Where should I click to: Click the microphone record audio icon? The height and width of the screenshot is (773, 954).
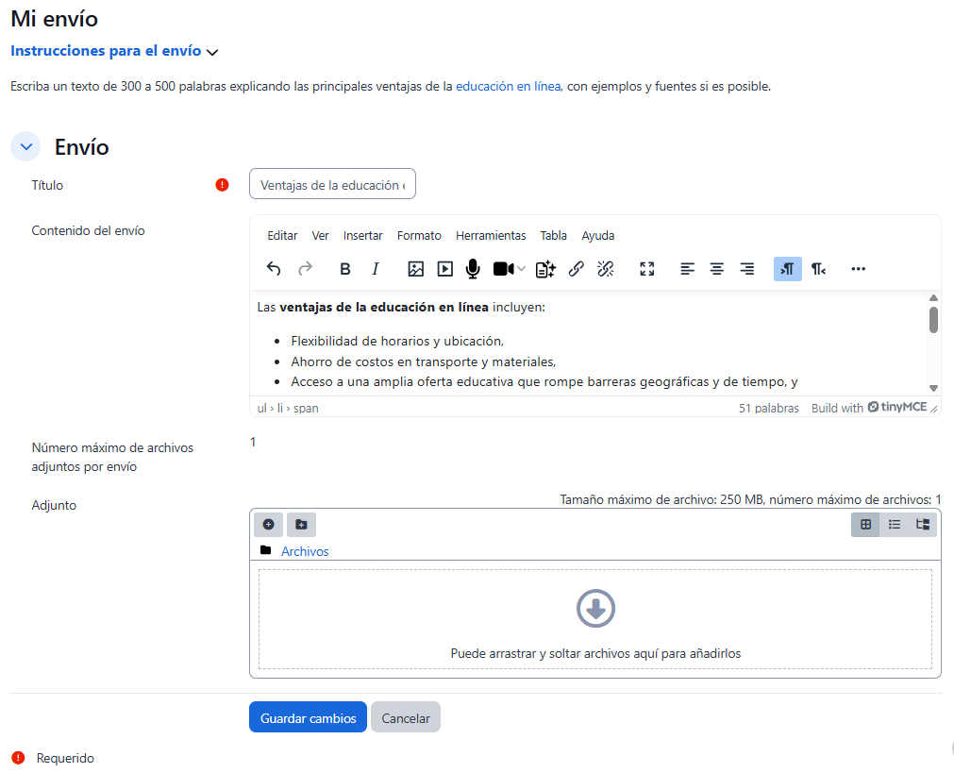[x=473, y=269]
